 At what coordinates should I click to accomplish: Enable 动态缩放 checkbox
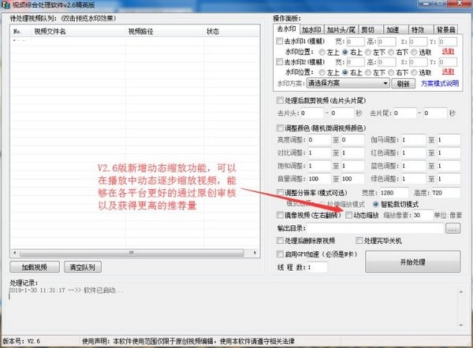348,215
